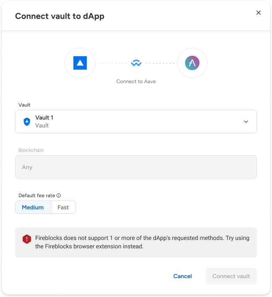
Task: Click the Connect vault button
Action: point(231,276)
